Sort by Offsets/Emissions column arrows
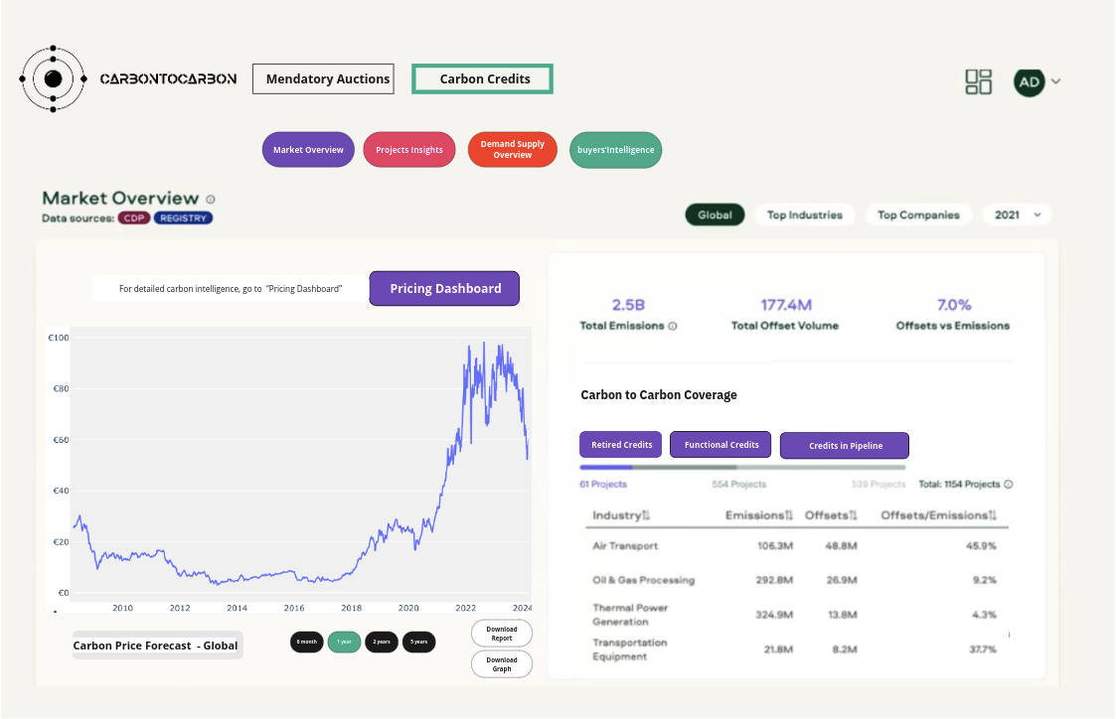This screenshot has width=1116, height=719. coord(993,515)
